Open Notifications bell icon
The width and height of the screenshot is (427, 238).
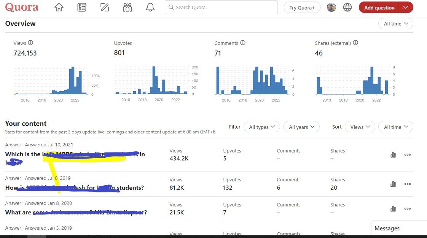150,7
